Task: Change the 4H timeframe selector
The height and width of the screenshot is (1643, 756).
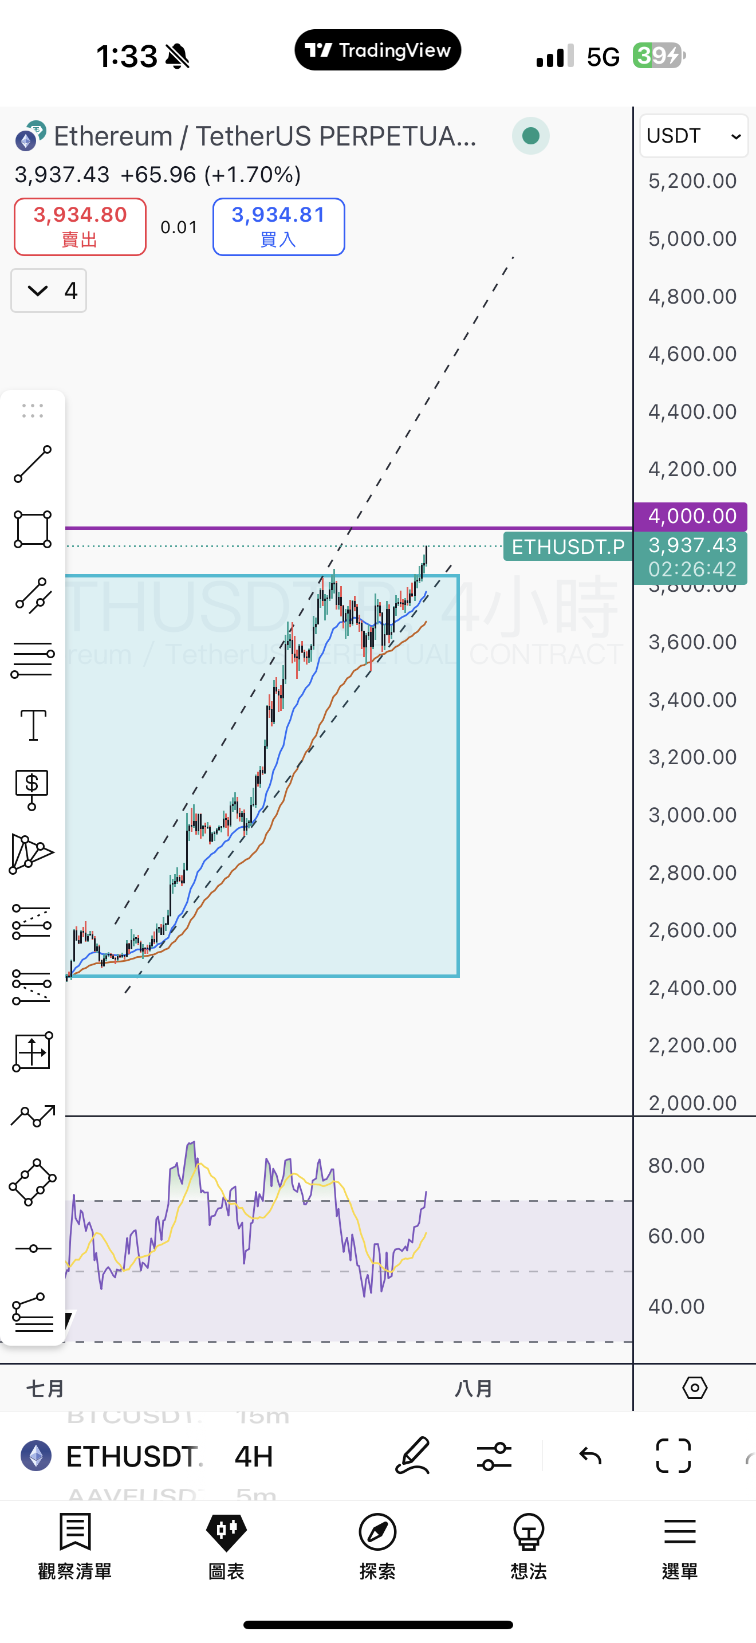Action: (254, 1457)
